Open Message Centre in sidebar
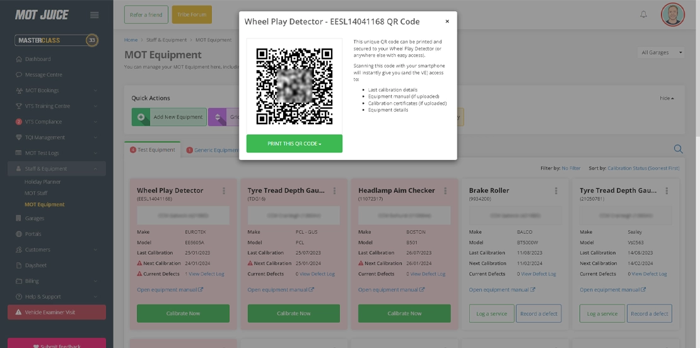 (44, 74)
